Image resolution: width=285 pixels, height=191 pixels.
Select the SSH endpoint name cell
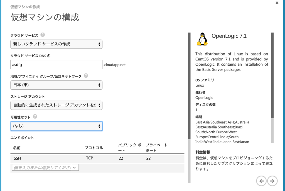coord(17,158)
